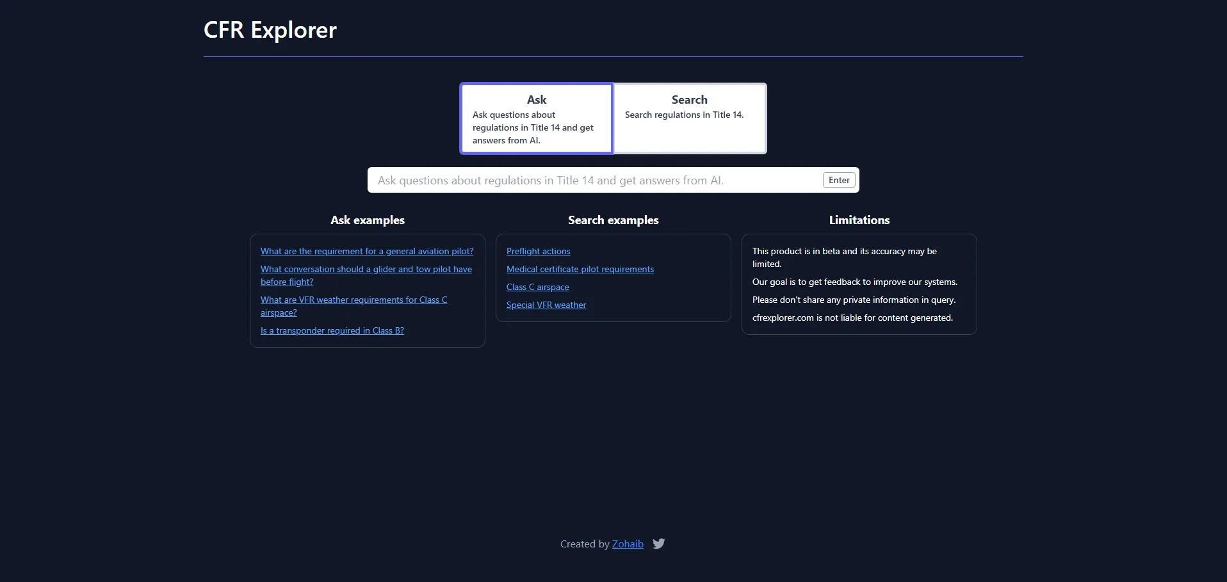Click the CFR Explorer title heading
Image resolution: width=1227 pixels, height=582 pixels.
pyautogui.click(x=270, y=30)
